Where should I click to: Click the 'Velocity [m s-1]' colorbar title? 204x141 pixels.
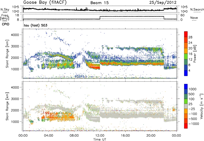point(201,106)
